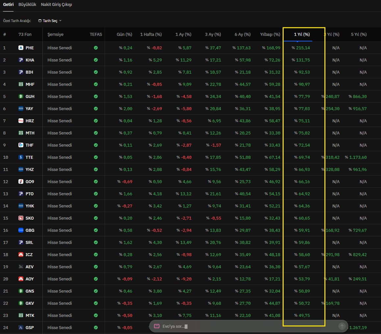Click the HRZ fund logo icon
This screenshot has height=334, width=381.
click(21, 121)
